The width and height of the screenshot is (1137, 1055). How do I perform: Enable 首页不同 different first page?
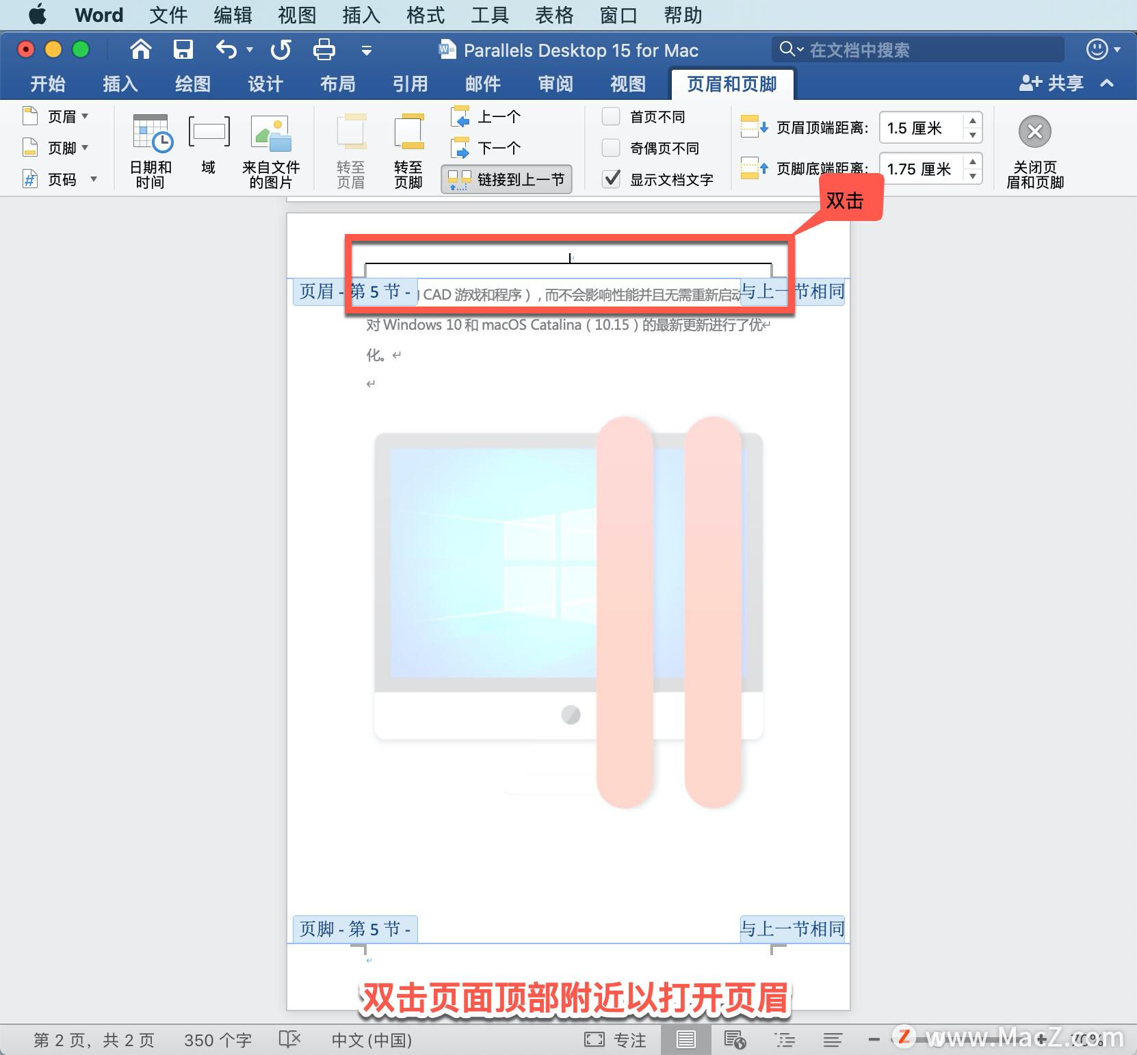(610, 116)
